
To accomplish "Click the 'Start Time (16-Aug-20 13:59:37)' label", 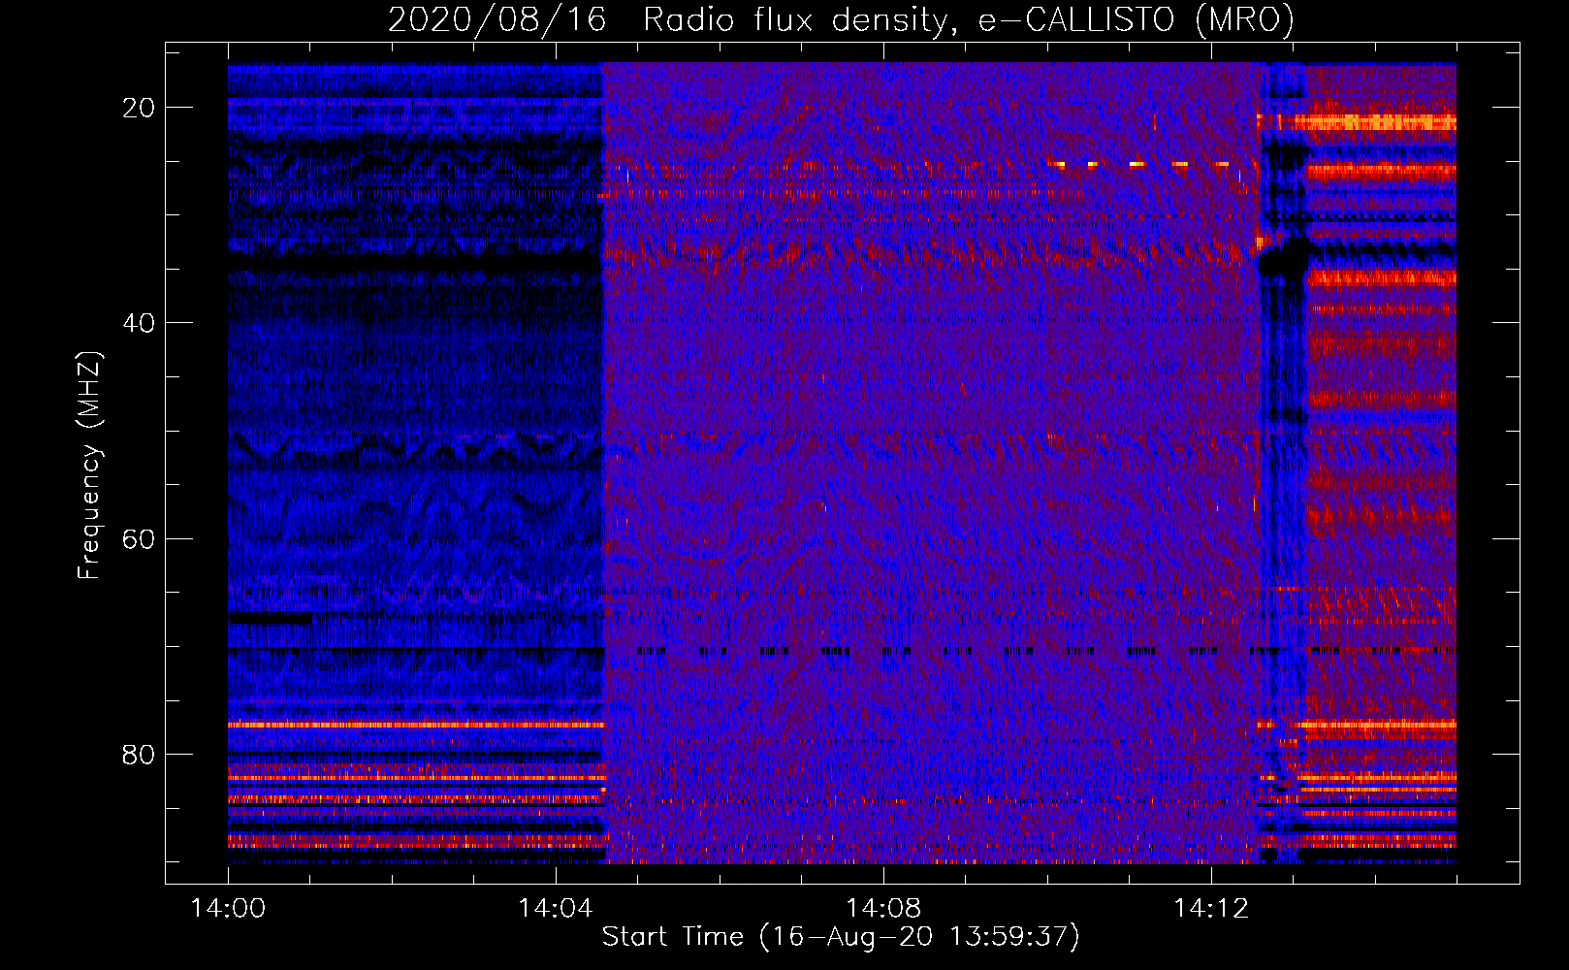I will (841, 937).
